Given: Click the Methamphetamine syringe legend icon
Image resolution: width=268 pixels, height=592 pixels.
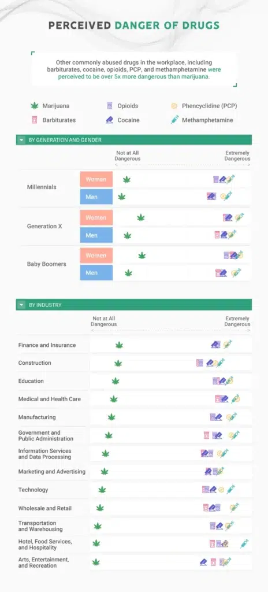Looking at the screenshot, I should click(x=174, y=120).
